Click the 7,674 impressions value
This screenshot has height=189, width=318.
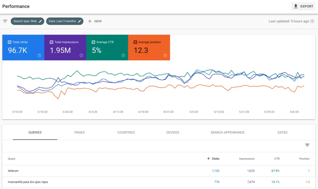(x=251, y=182)
